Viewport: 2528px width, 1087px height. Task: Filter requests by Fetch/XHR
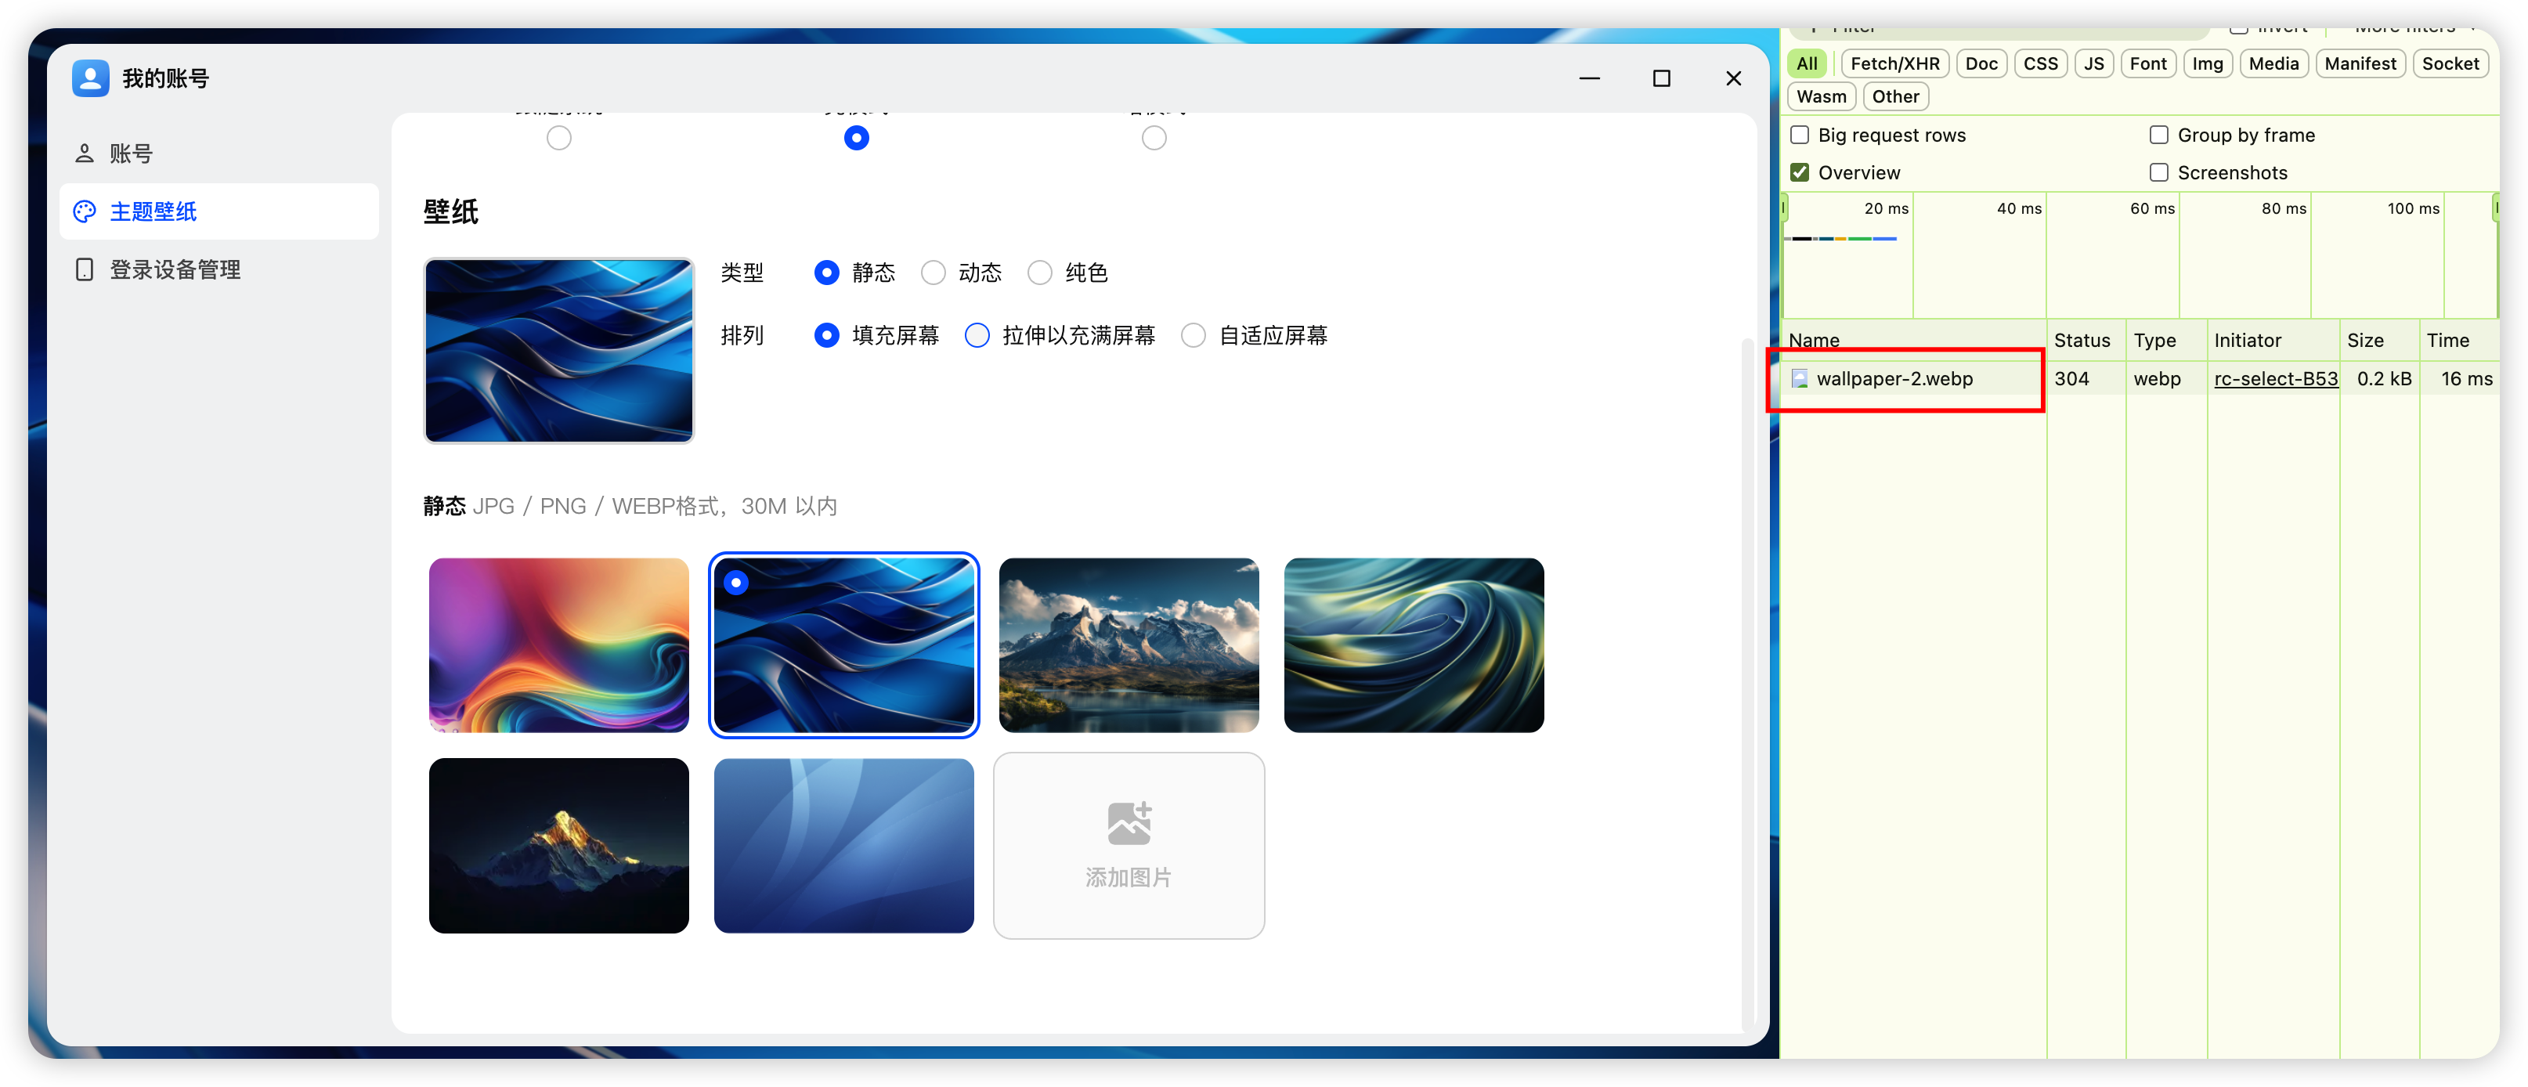tap(1894, 63)
